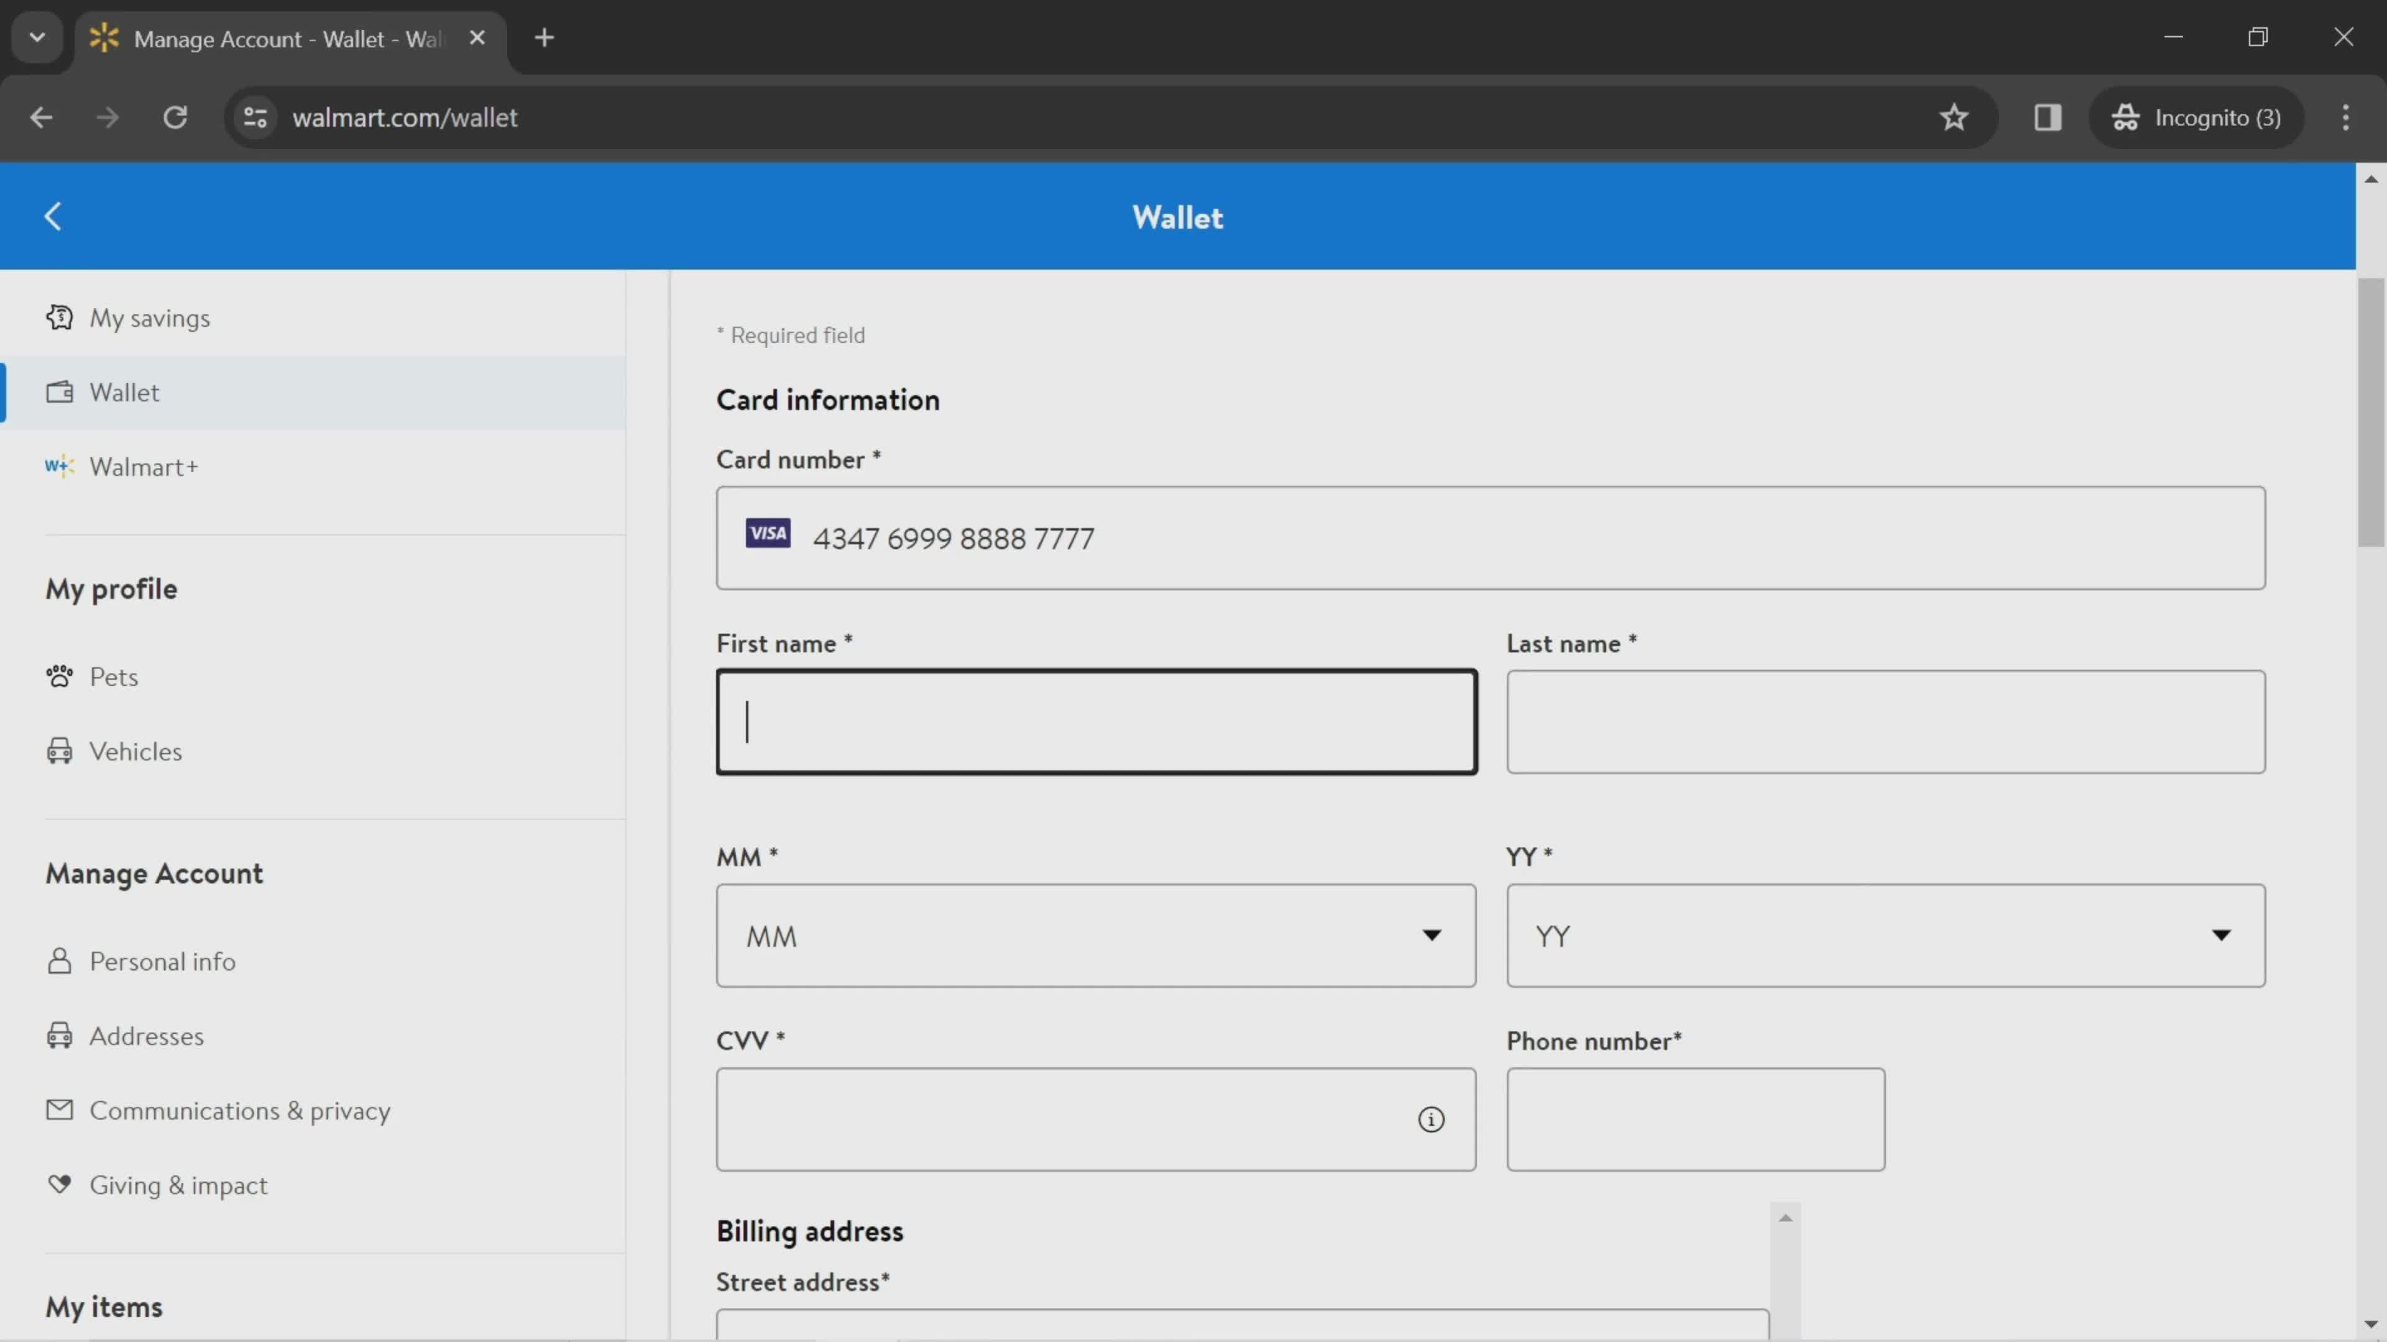Click the 'Manage Account' sidebar heading
2387x1342 pixels.
[154, 874]
